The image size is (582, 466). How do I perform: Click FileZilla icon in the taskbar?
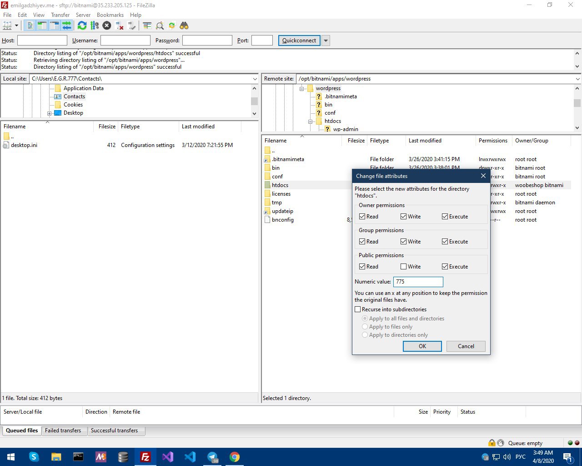[x=145, y=457]
